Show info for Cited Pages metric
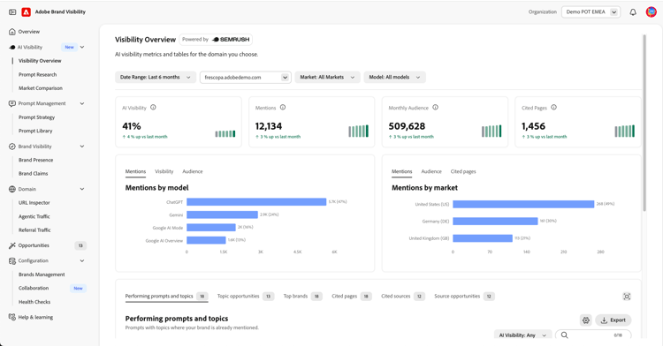 [x=554, y=108]
